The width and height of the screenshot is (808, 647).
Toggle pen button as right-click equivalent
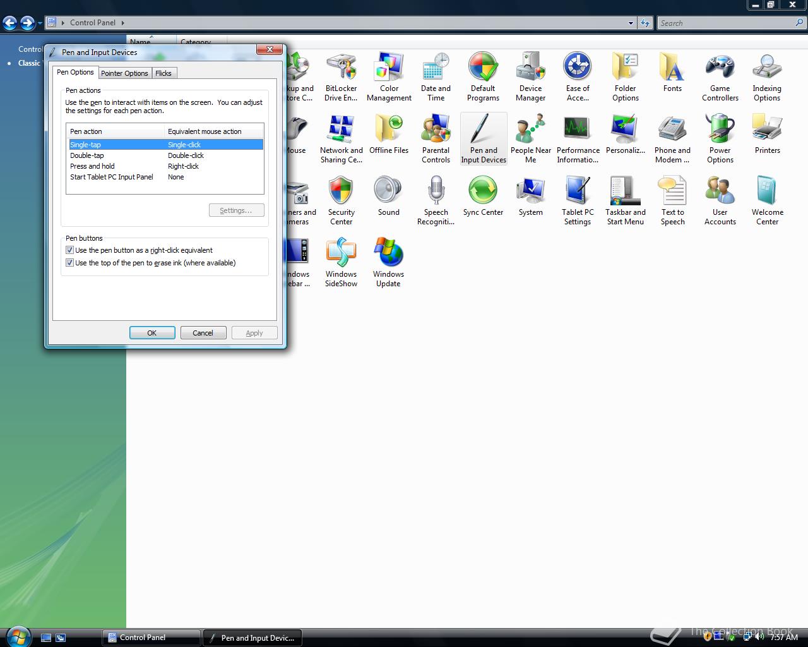pos(70,250)
